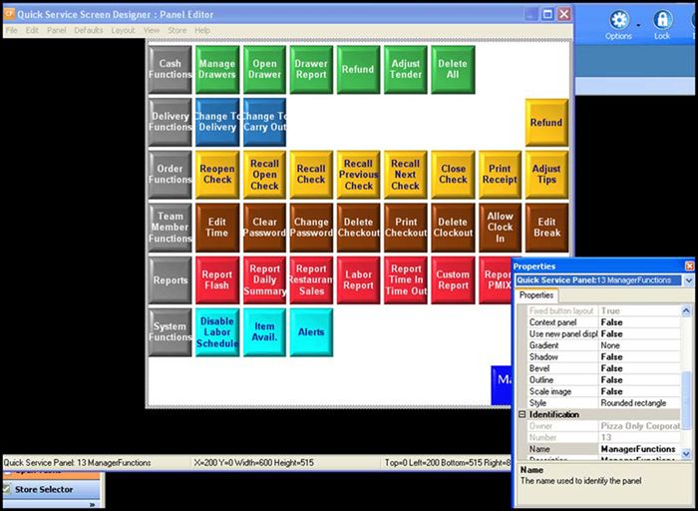Click the Reports gray button

click(x=171, y=280)
